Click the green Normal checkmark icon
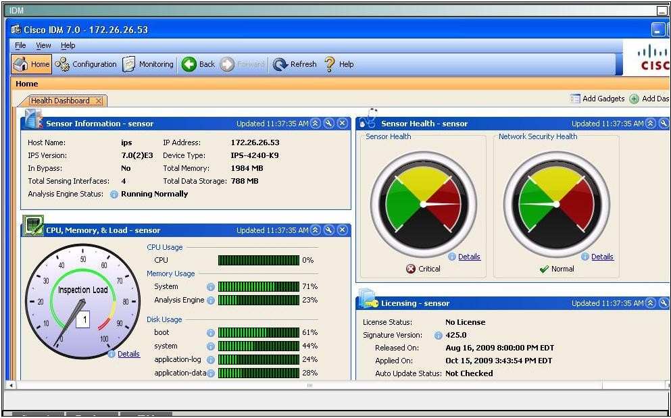Viewport: 671px width, 418px height. [544, 269]
